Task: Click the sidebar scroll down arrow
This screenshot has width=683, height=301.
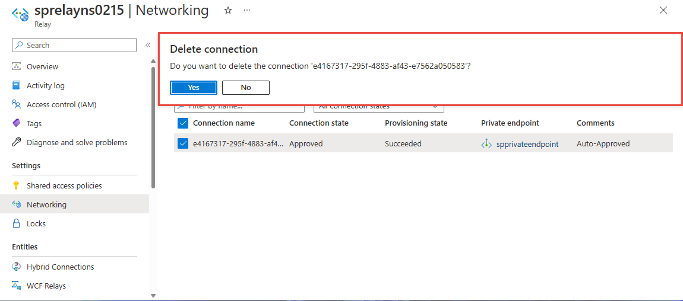Action: [x=153, y=295]
